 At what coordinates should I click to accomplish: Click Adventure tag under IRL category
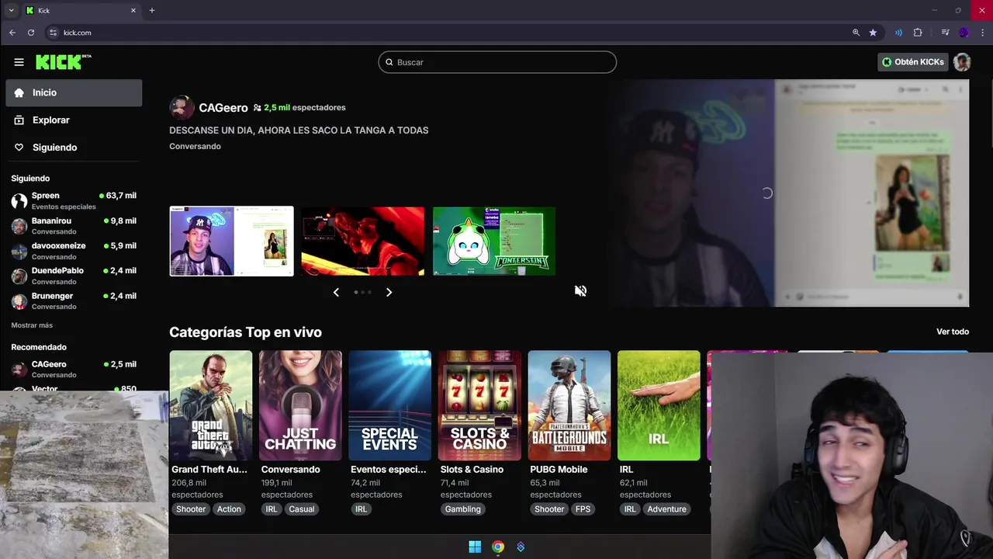pyautogui.click(x=666, y=509)
